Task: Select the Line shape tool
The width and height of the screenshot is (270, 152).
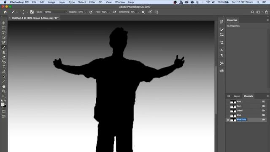Action: coord(4,81)
